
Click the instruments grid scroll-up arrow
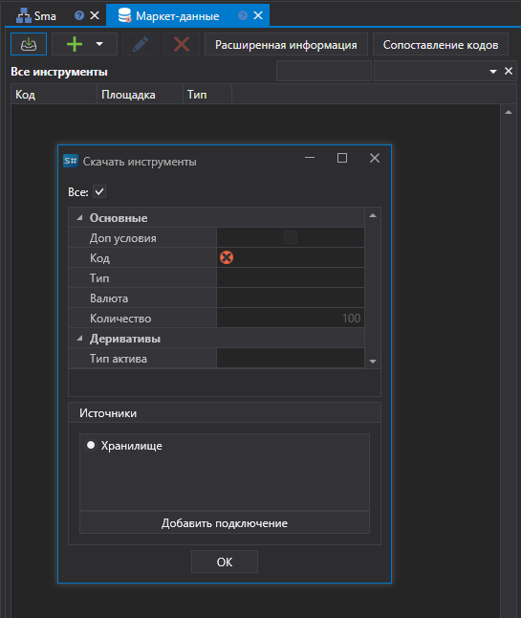(509, 112)
